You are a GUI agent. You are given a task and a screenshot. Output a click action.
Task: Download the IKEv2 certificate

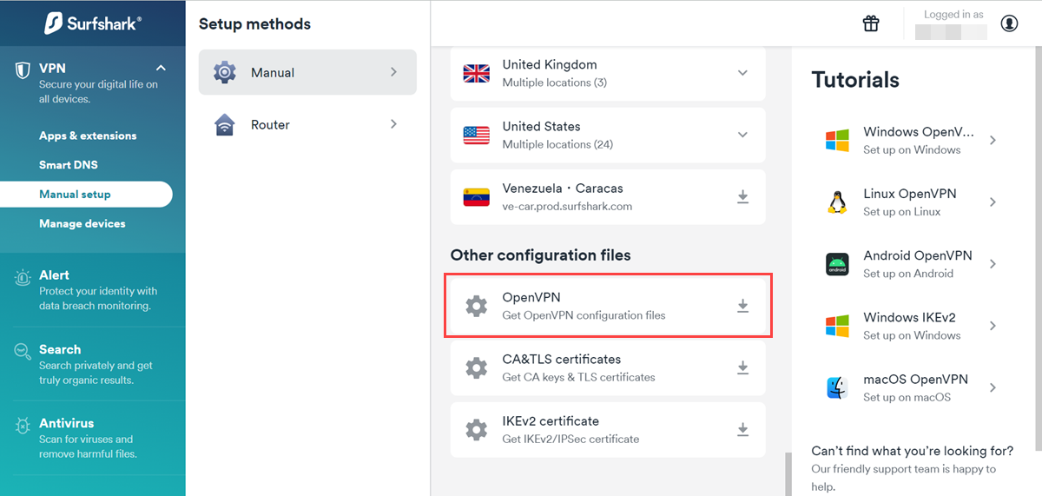(x=742, y=429)
